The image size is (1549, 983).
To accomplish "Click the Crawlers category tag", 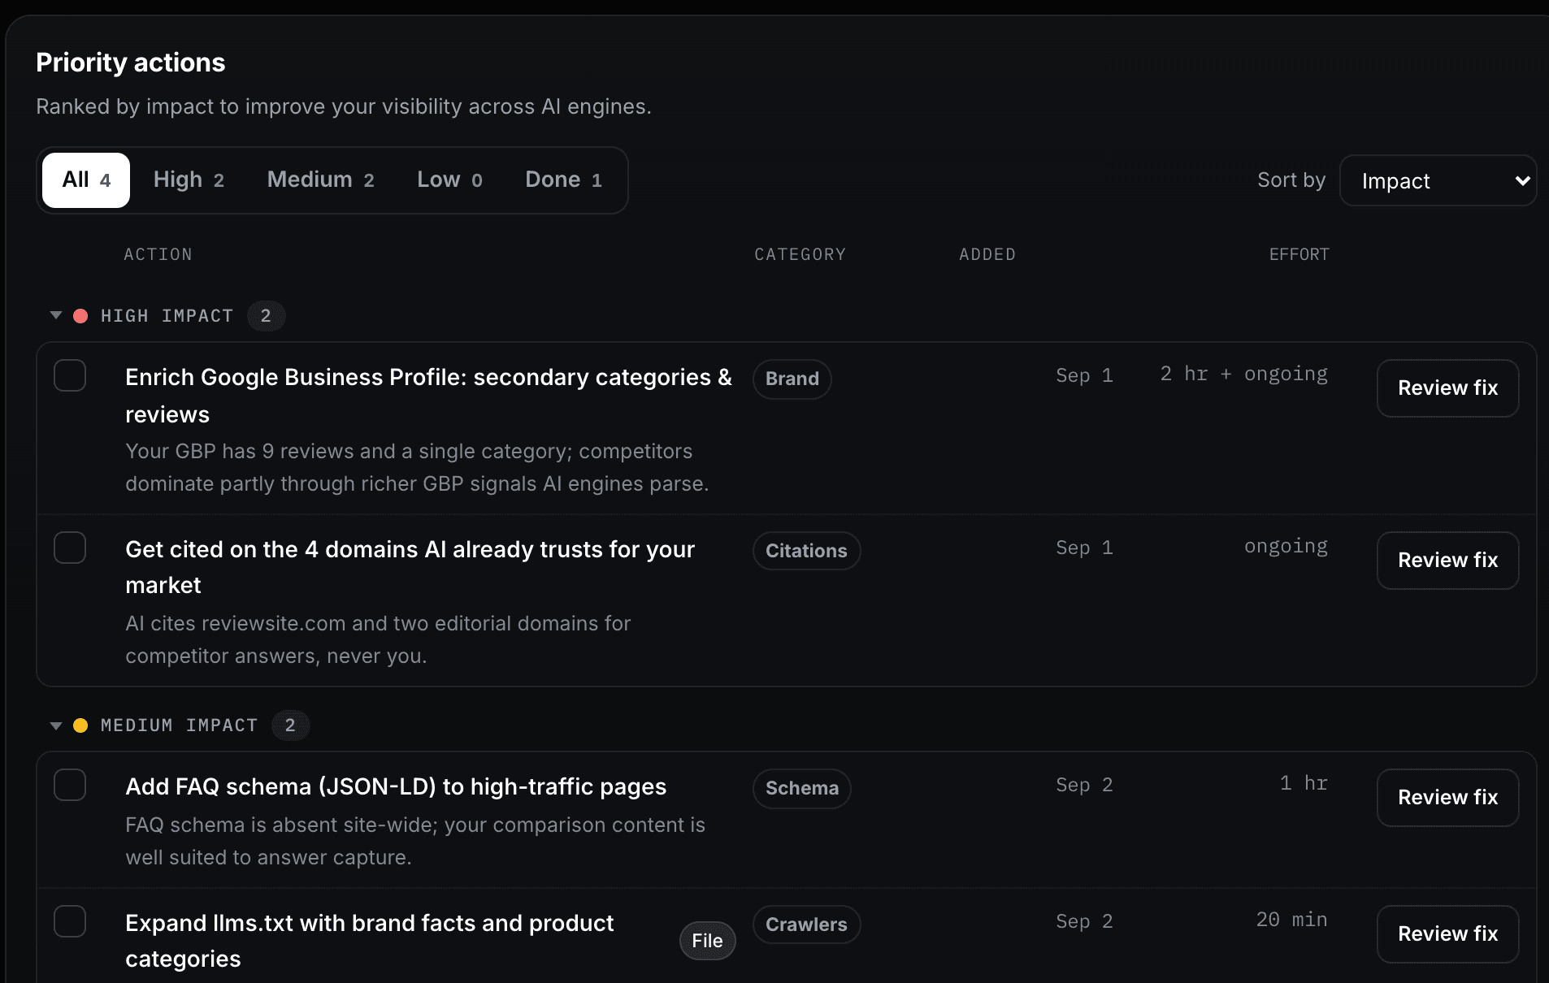I will click(x=806, y=925).
